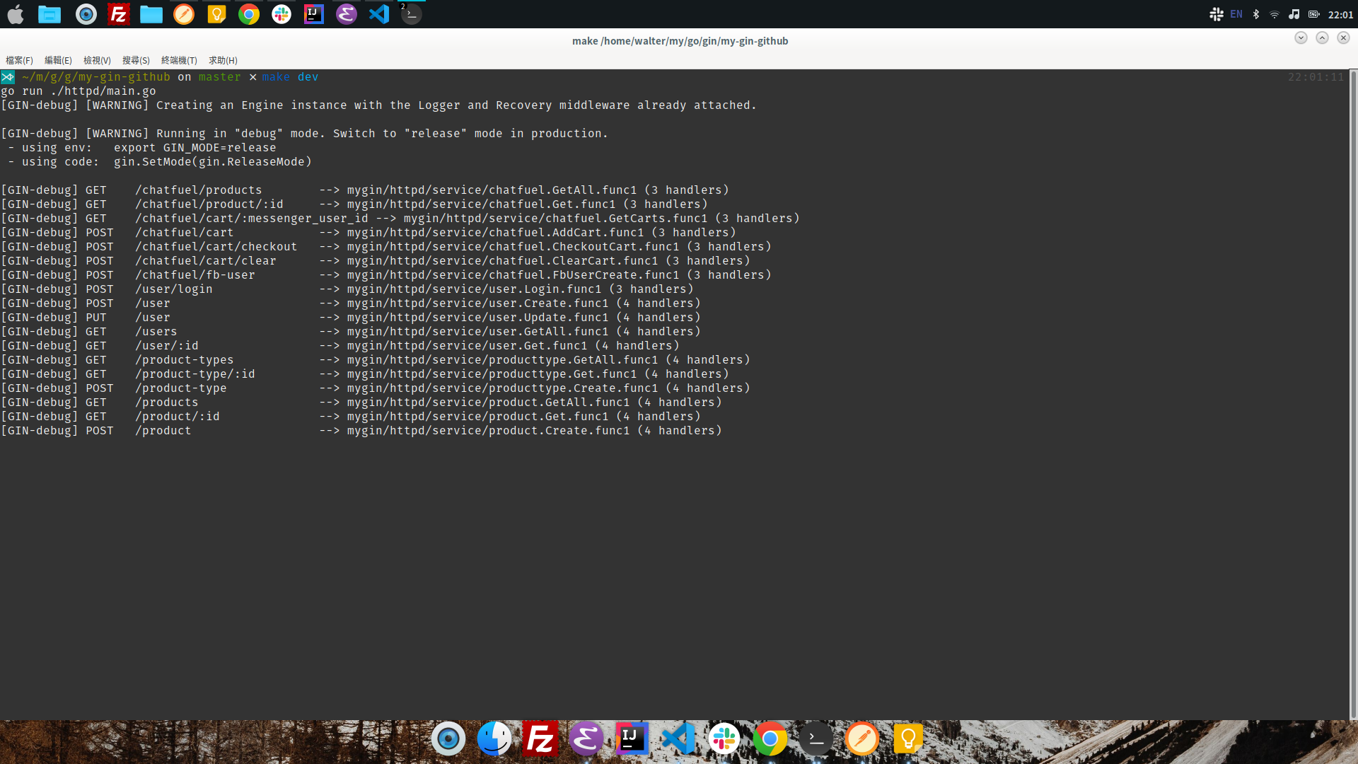Viewport: 1358px width, 764px height.
Task: Open the 編輯(E) Edit menu
Action: pos(58,61)
